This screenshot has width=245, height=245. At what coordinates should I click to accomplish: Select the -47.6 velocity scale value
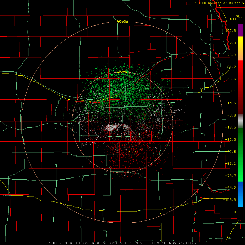[x=231, y=152]
